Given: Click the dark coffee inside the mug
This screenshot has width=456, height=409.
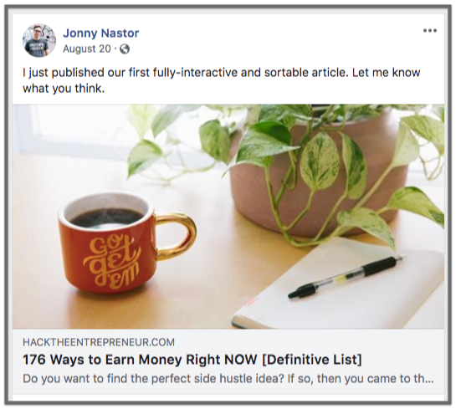Looking at the screenshot, I should click(x=107, y=217).
